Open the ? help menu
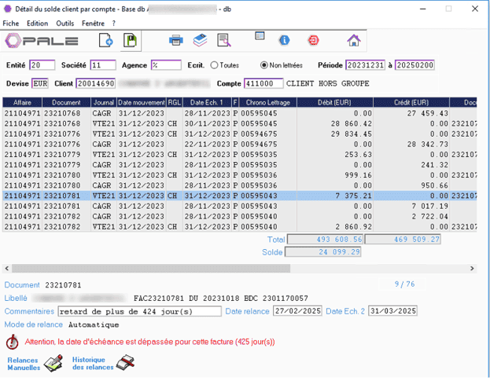This screenshot has height=385, width=490. (114, 24)
